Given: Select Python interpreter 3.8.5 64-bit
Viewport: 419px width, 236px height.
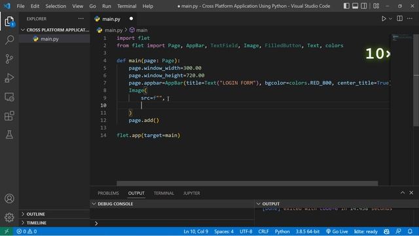Looking at the screenshot, I should pos(308,231).
